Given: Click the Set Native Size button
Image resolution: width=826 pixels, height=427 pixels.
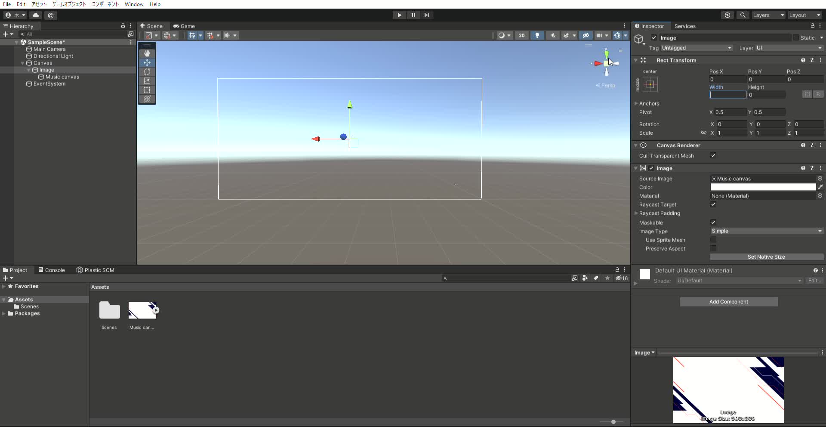Looking at the screenshot, I should (767, 257).
